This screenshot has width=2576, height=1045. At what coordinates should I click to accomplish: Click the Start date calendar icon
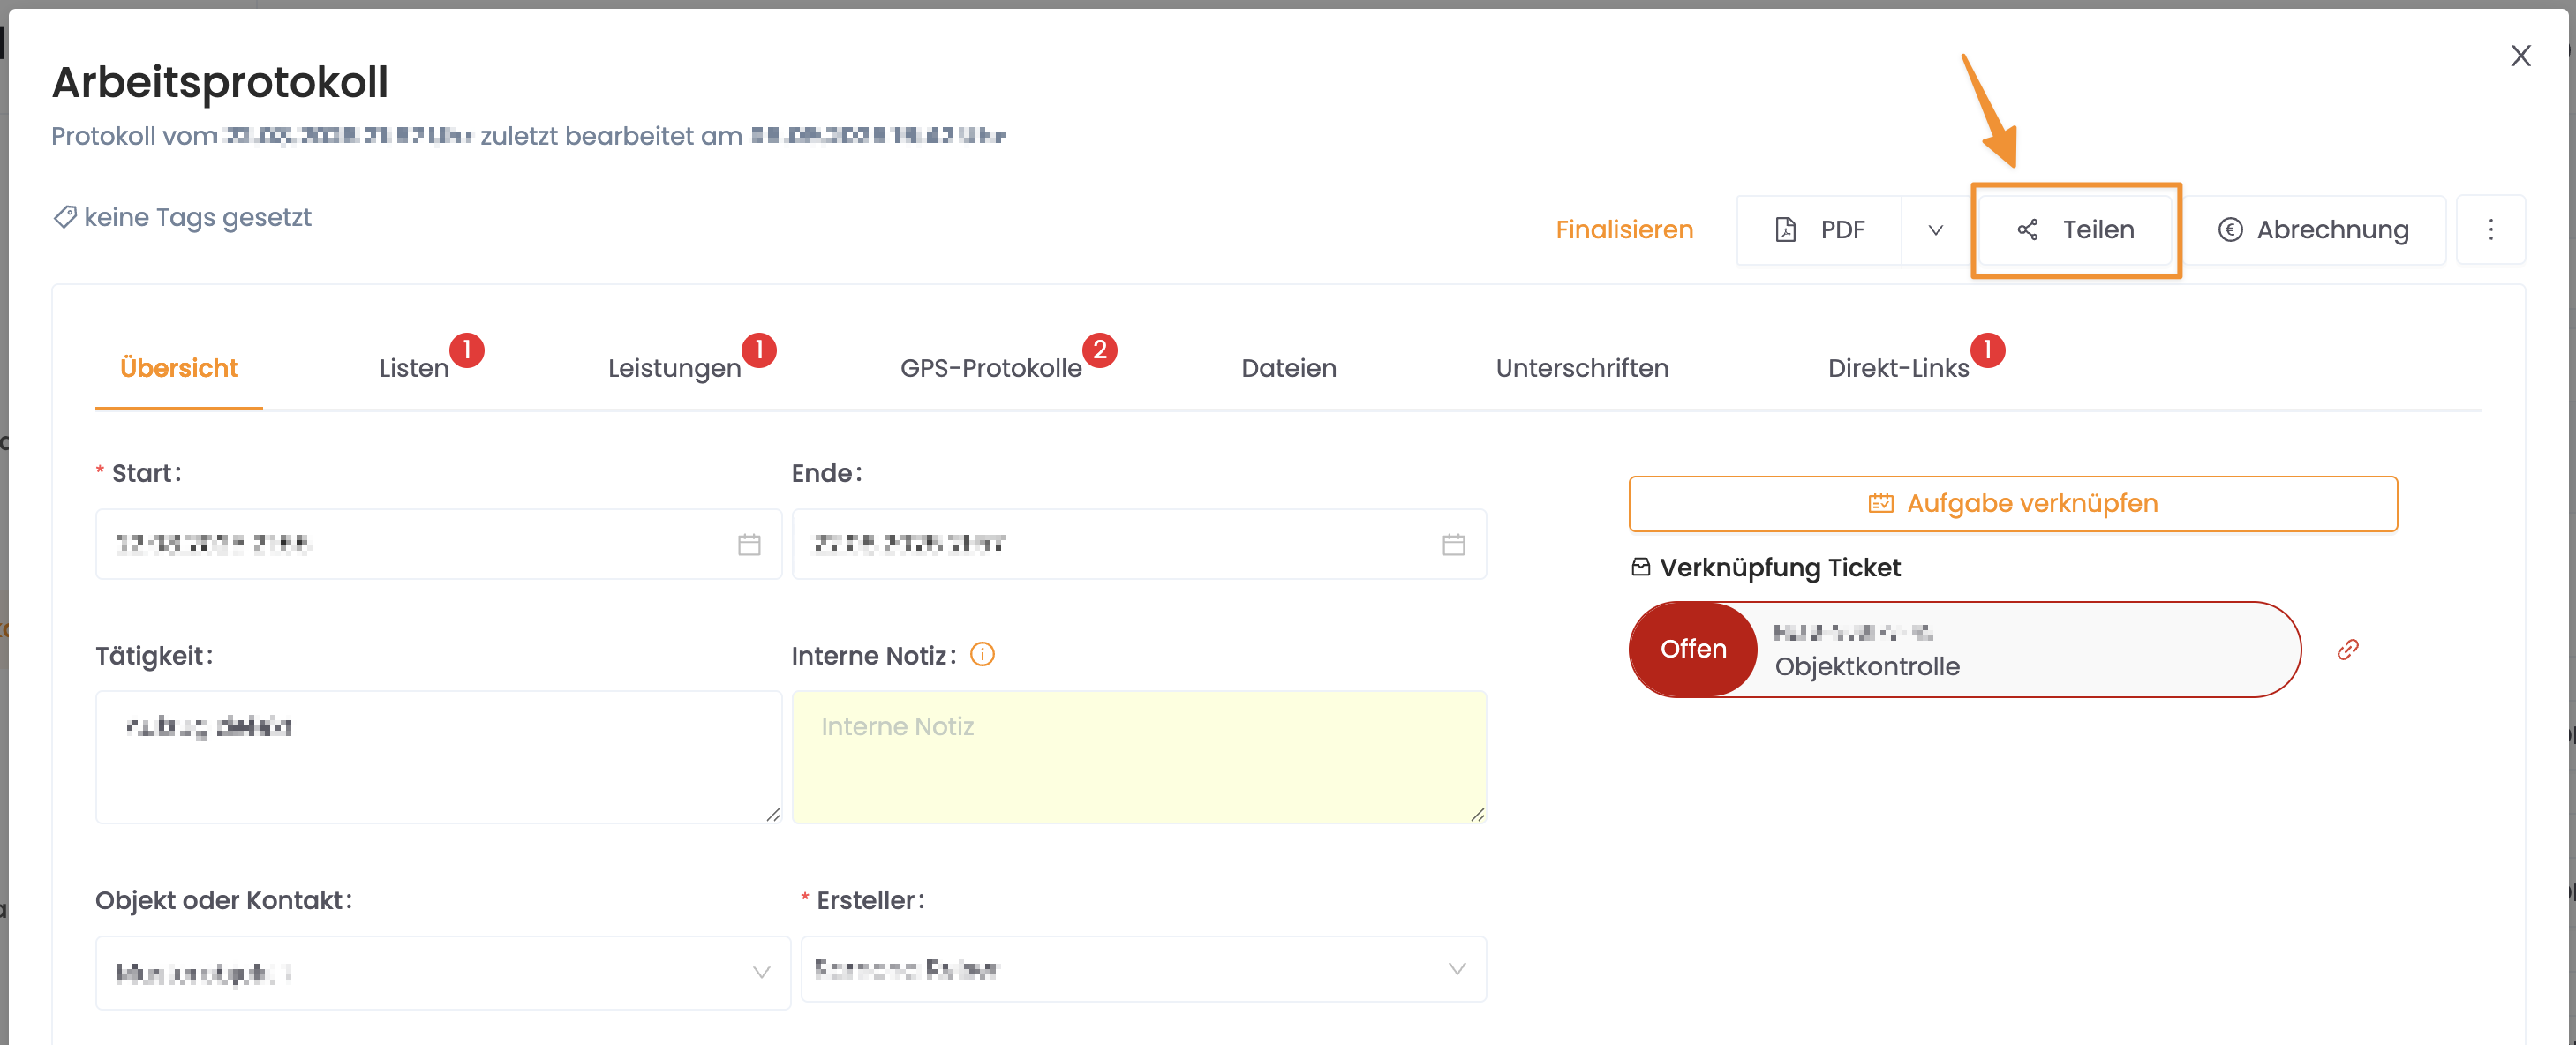pos(749,544)
